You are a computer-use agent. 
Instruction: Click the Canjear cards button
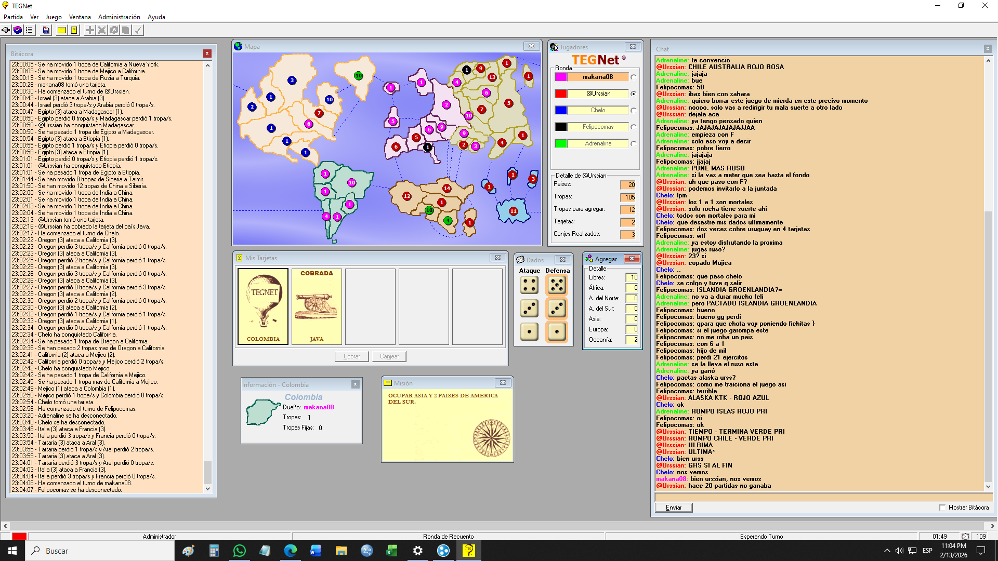(x=389, y=356)
